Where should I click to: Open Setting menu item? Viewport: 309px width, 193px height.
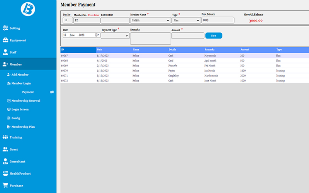(28, 28)
